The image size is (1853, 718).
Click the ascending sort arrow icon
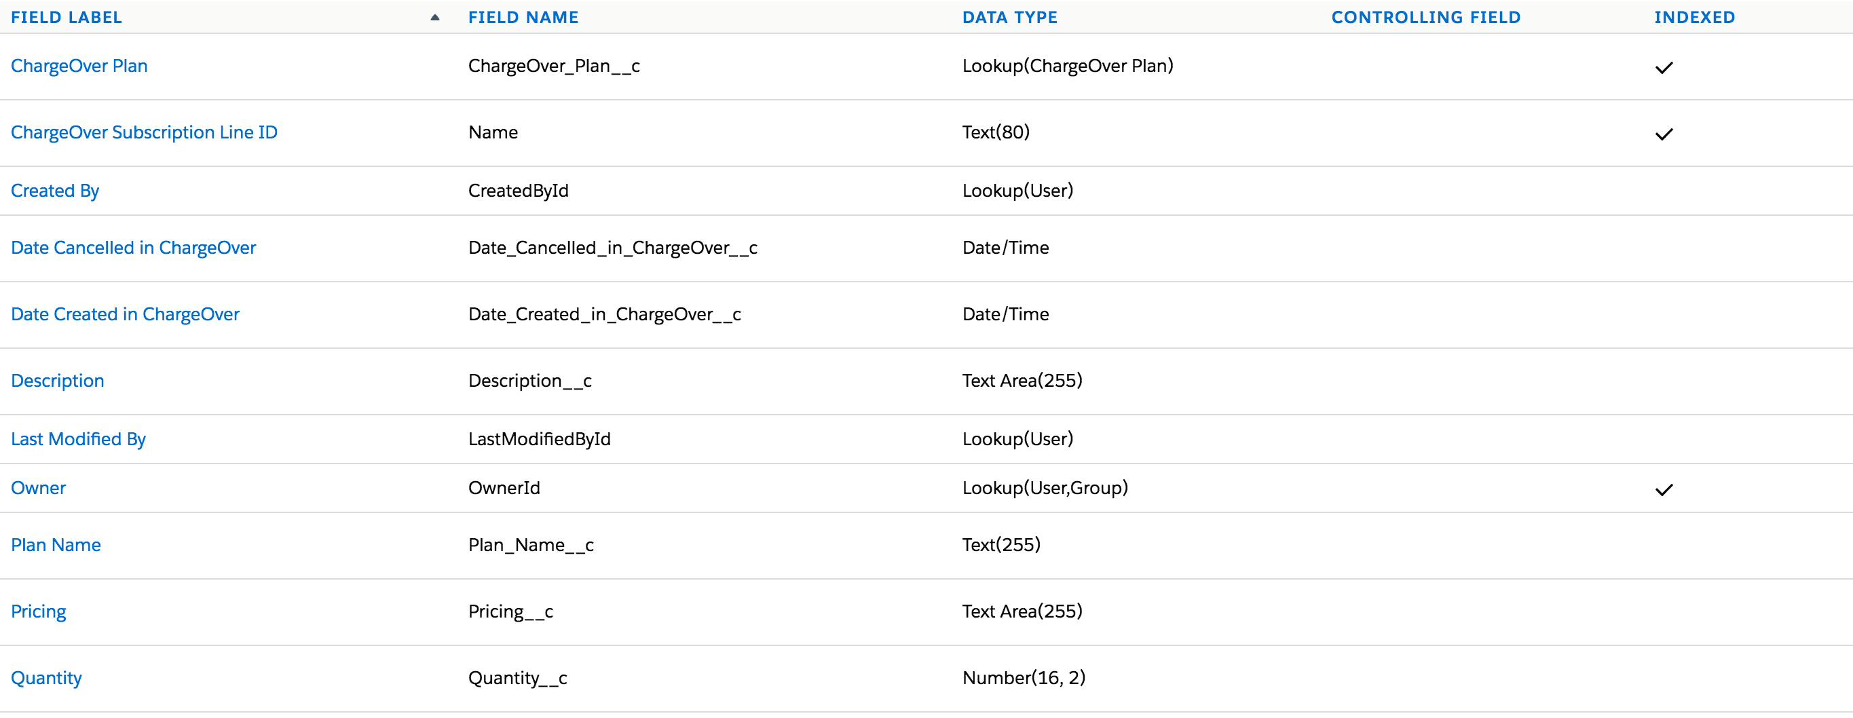point(434,17)
